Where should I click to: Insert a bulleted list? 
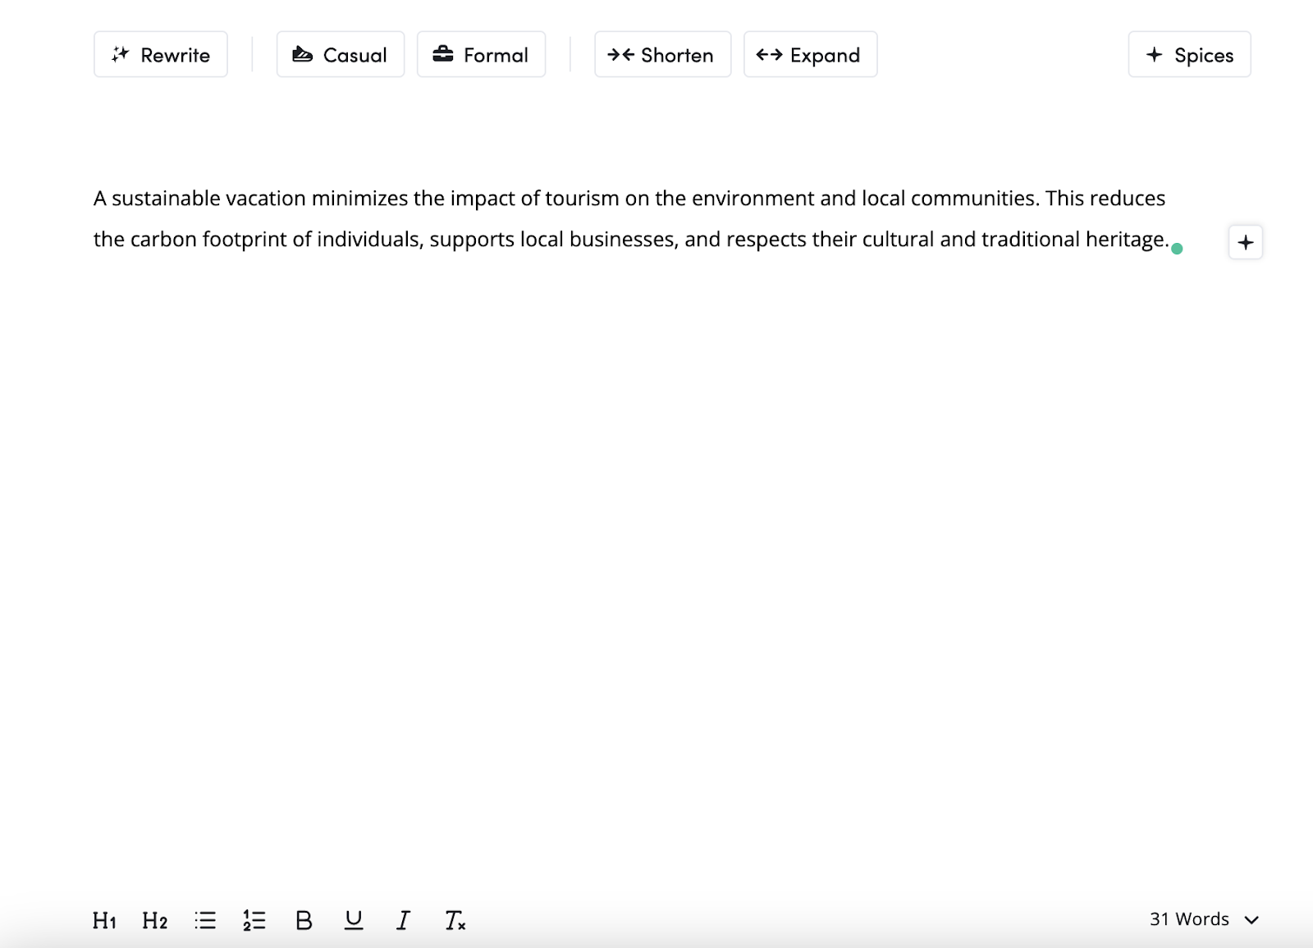coord(205,920)
